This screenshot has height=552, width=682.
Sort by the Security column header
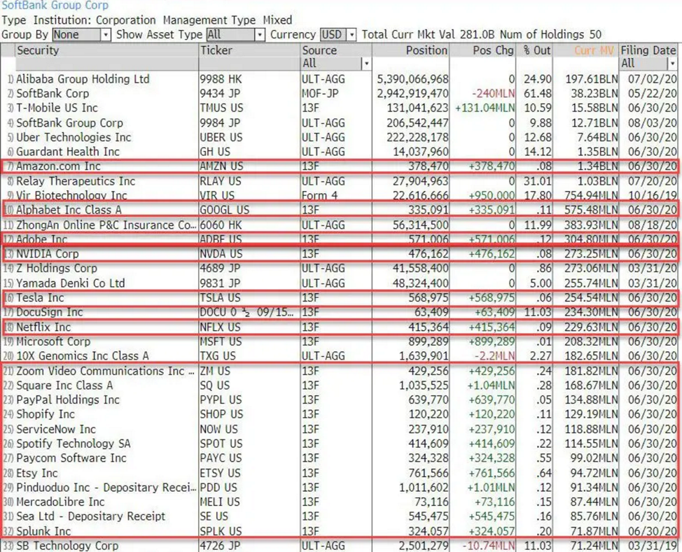(x=39, y=50)
